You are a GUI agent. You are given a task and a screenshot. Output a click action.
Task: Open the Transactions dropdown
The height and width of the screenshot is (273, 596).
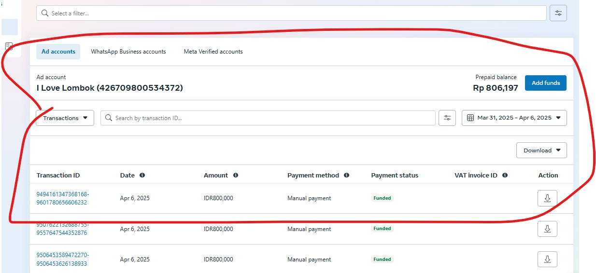tap(65, 118)
